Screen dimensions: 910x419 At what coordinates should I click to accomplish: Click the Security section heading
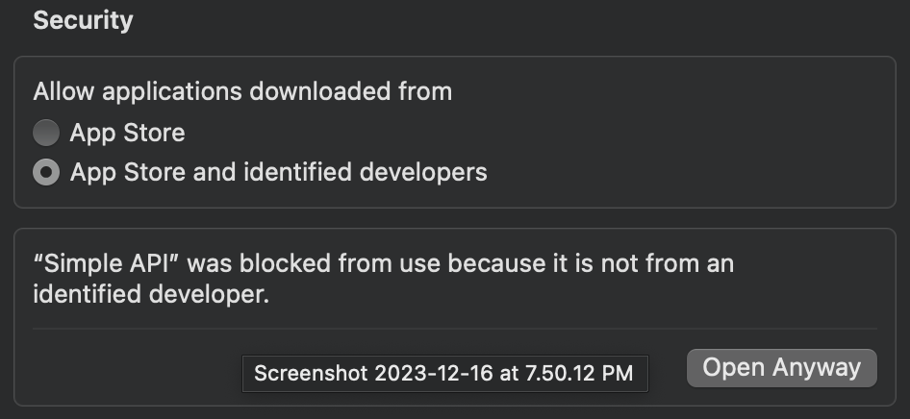pos(83,20)
